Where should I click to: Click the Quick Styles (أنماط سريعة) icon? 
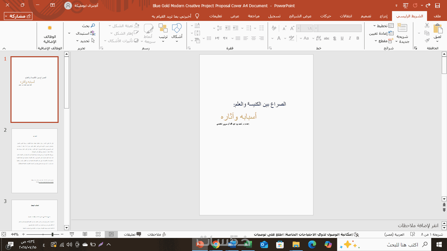[x=149, y=28]
